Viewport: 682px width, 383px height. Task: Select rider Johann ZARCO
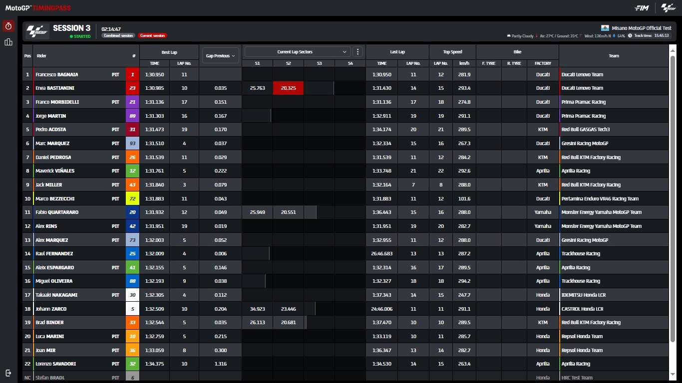coord(51,309)
